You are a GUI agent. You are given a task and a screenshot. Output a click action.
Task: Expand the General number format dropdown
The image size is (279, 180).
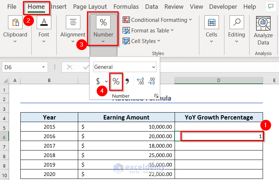pyautogui.click(x=154, y=67)
